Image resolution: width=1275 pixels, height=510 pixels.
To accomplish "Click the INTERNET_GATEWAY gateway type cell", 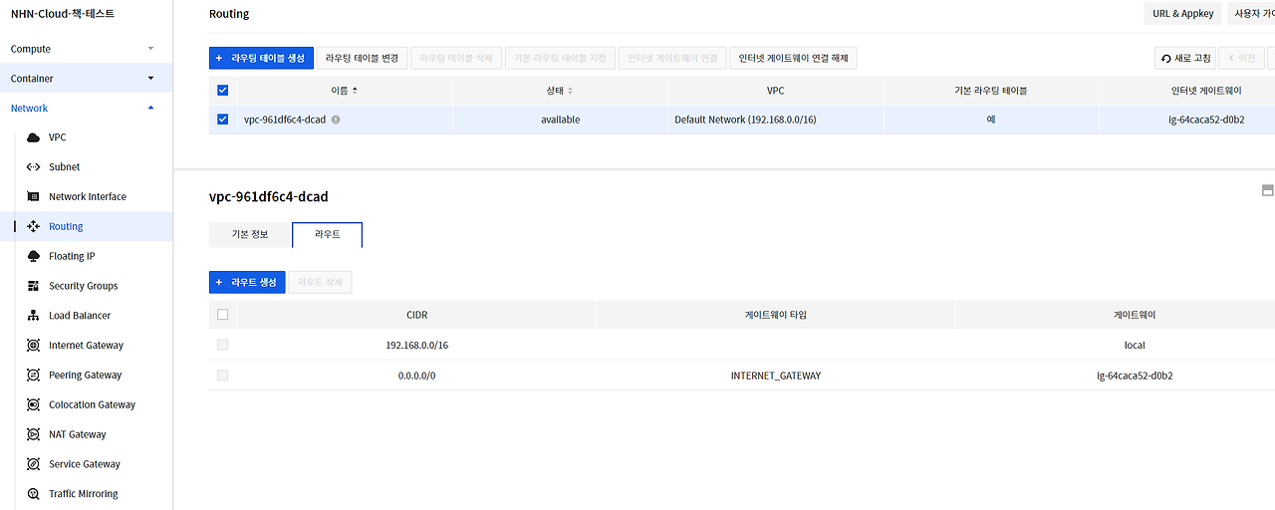I will [776, 376].
